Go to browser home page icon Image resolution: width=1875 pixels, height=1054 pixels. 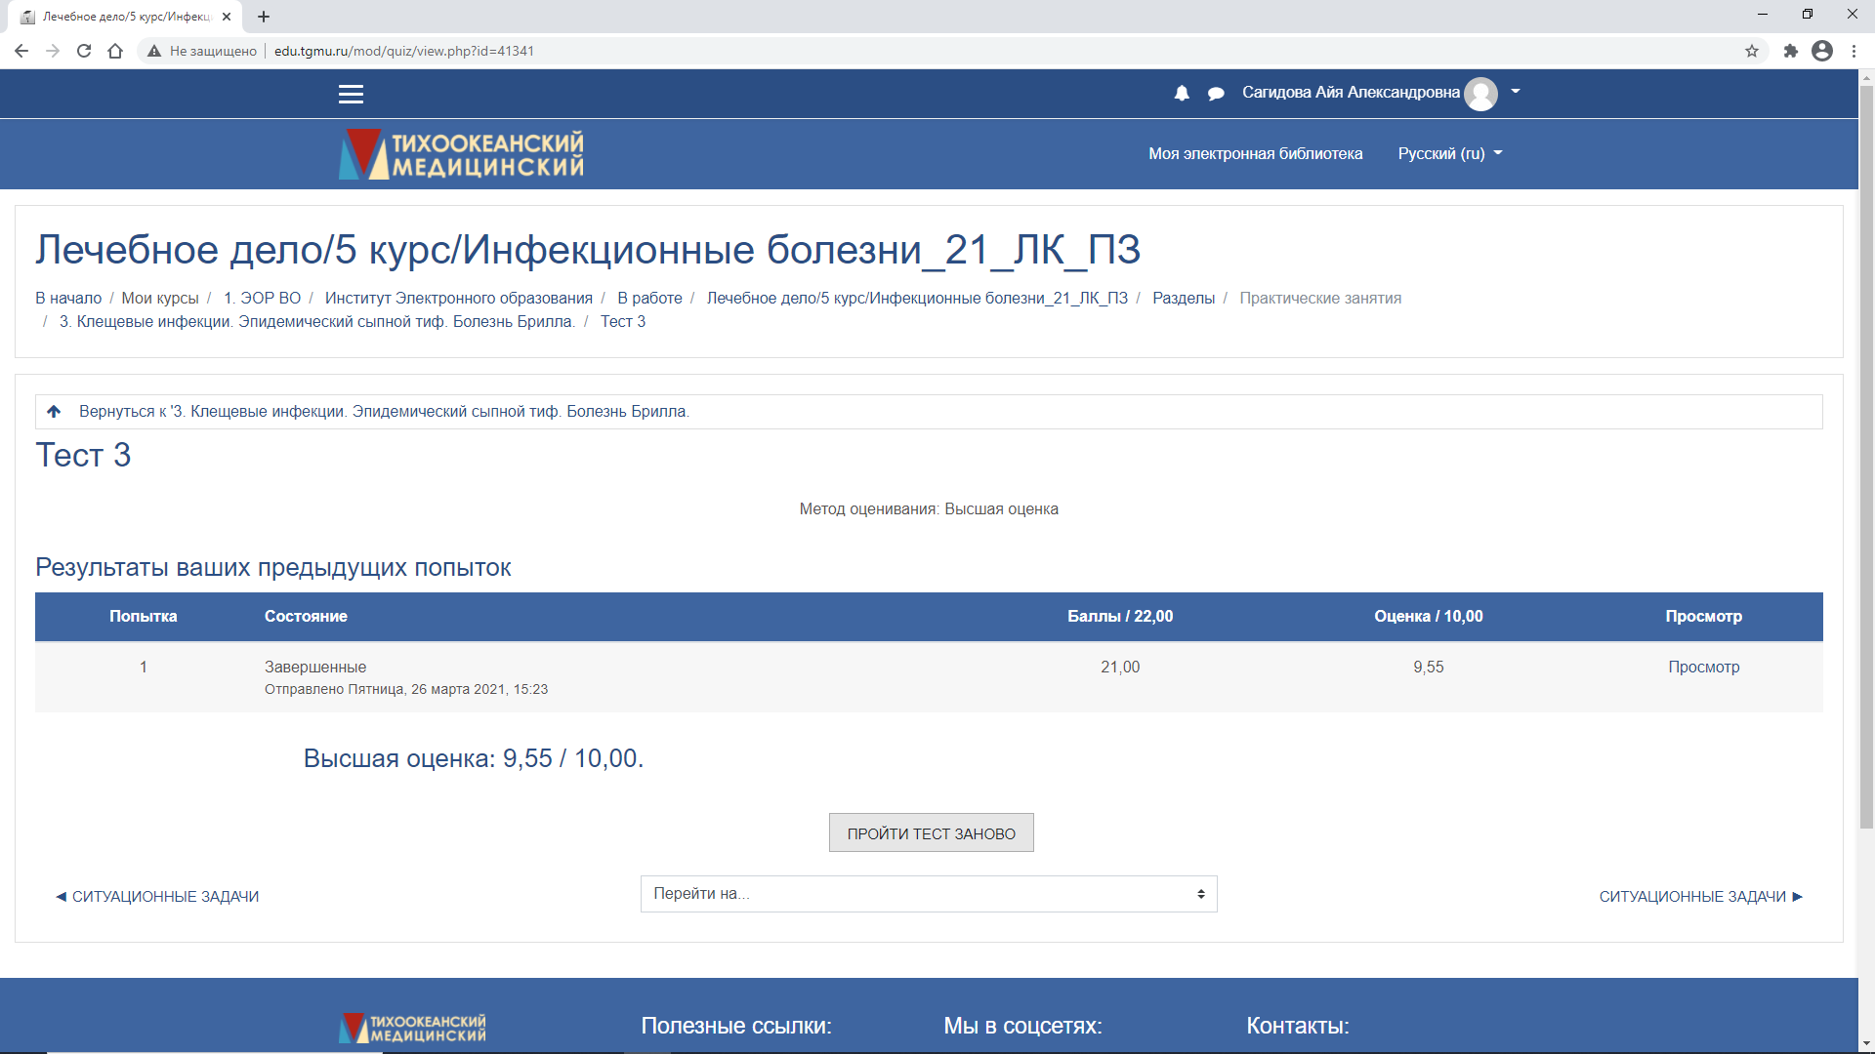115,51
